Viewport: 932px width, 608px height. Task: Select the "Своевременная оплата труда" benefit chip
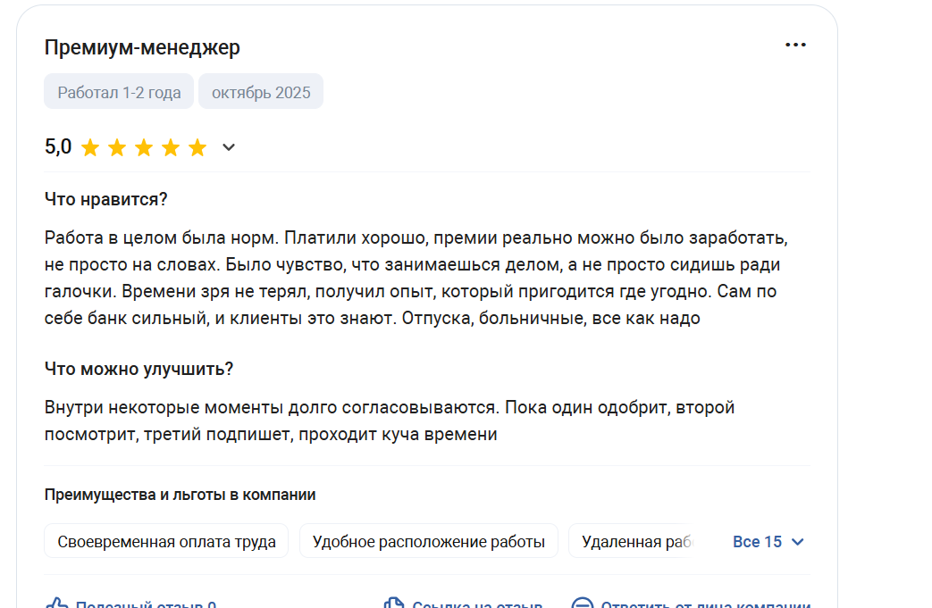166,542
